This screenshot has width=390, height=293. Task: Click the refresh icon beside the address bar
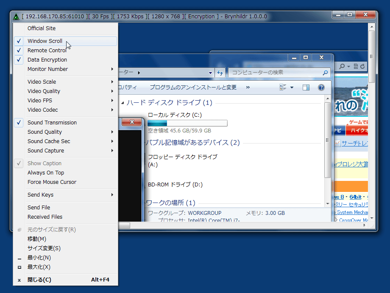click(220, 73)
